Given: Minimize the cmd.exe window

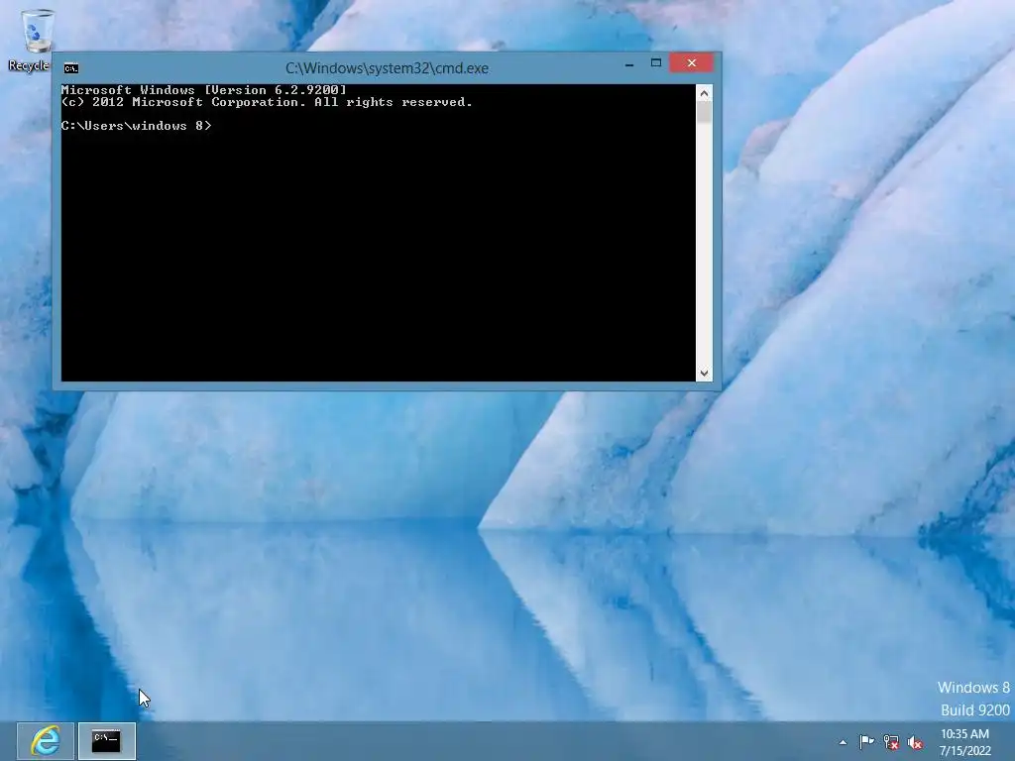Looking at the screenshot, I should pos(629,63).
